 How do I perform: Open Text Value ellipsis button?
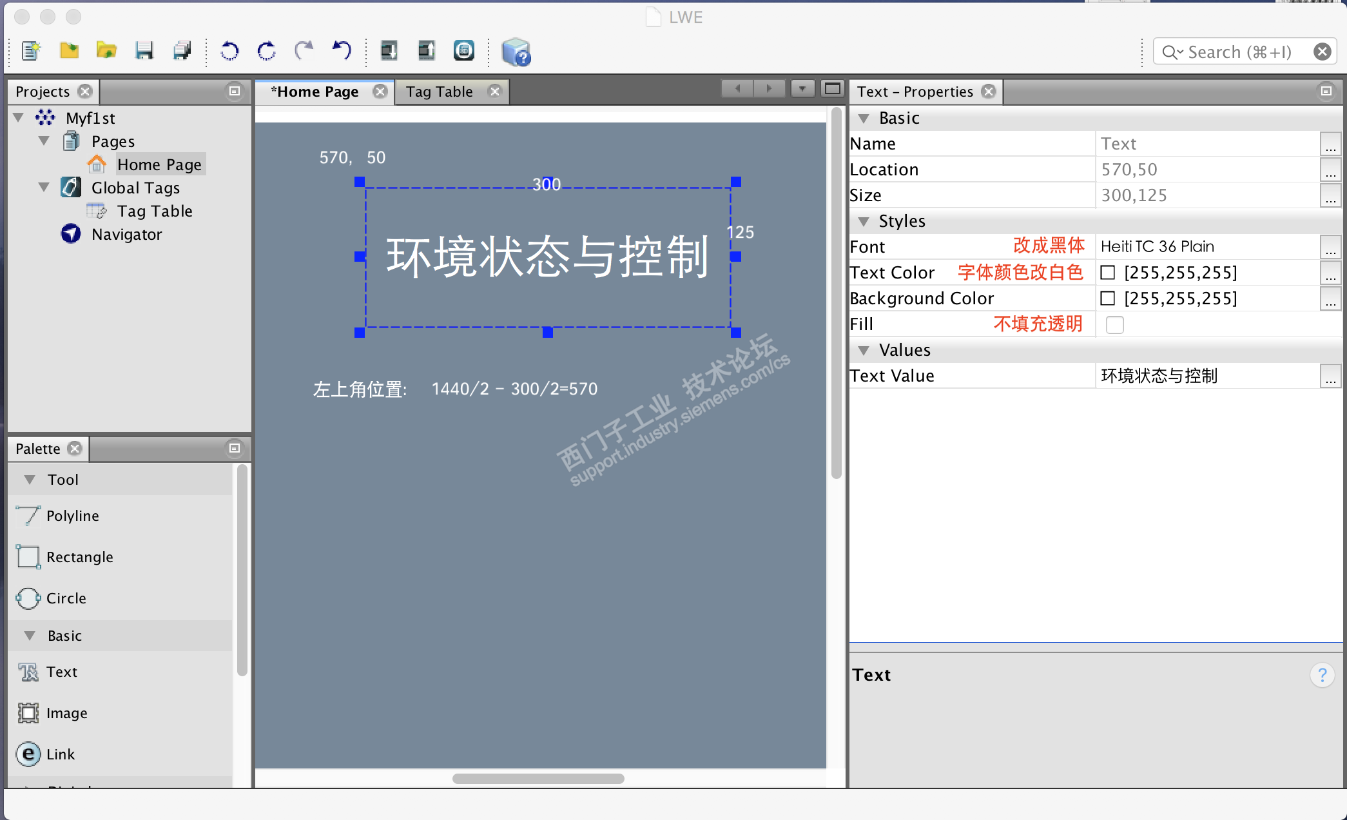(x=1330, y=376)
